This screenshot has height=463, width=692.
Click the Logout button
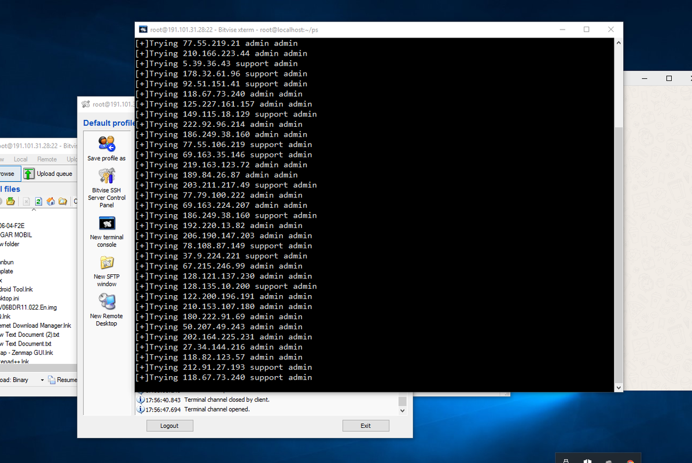(170, 425)
